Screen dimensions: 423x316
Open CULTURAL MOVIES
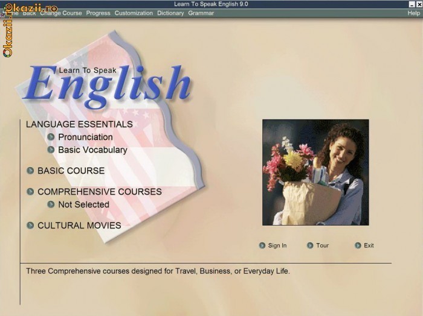79,226
